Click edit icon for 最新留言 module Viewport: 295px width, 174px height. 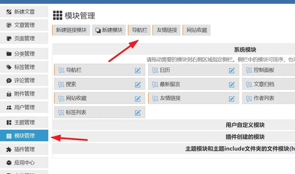(232, 85)
